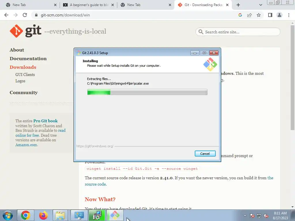Show hidden system tray icons
Image resolution: width=295 pixels, height=221 pixels.
point(245,216)
